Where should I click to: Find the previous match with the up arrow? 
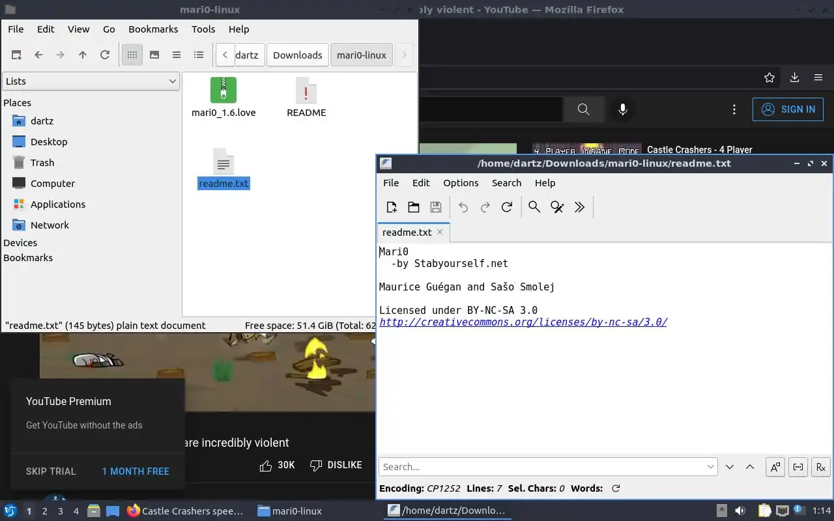pyautogui.click(x=750, y=467)
